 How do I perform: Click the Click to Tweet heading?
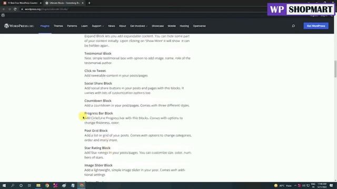(95, 71)
